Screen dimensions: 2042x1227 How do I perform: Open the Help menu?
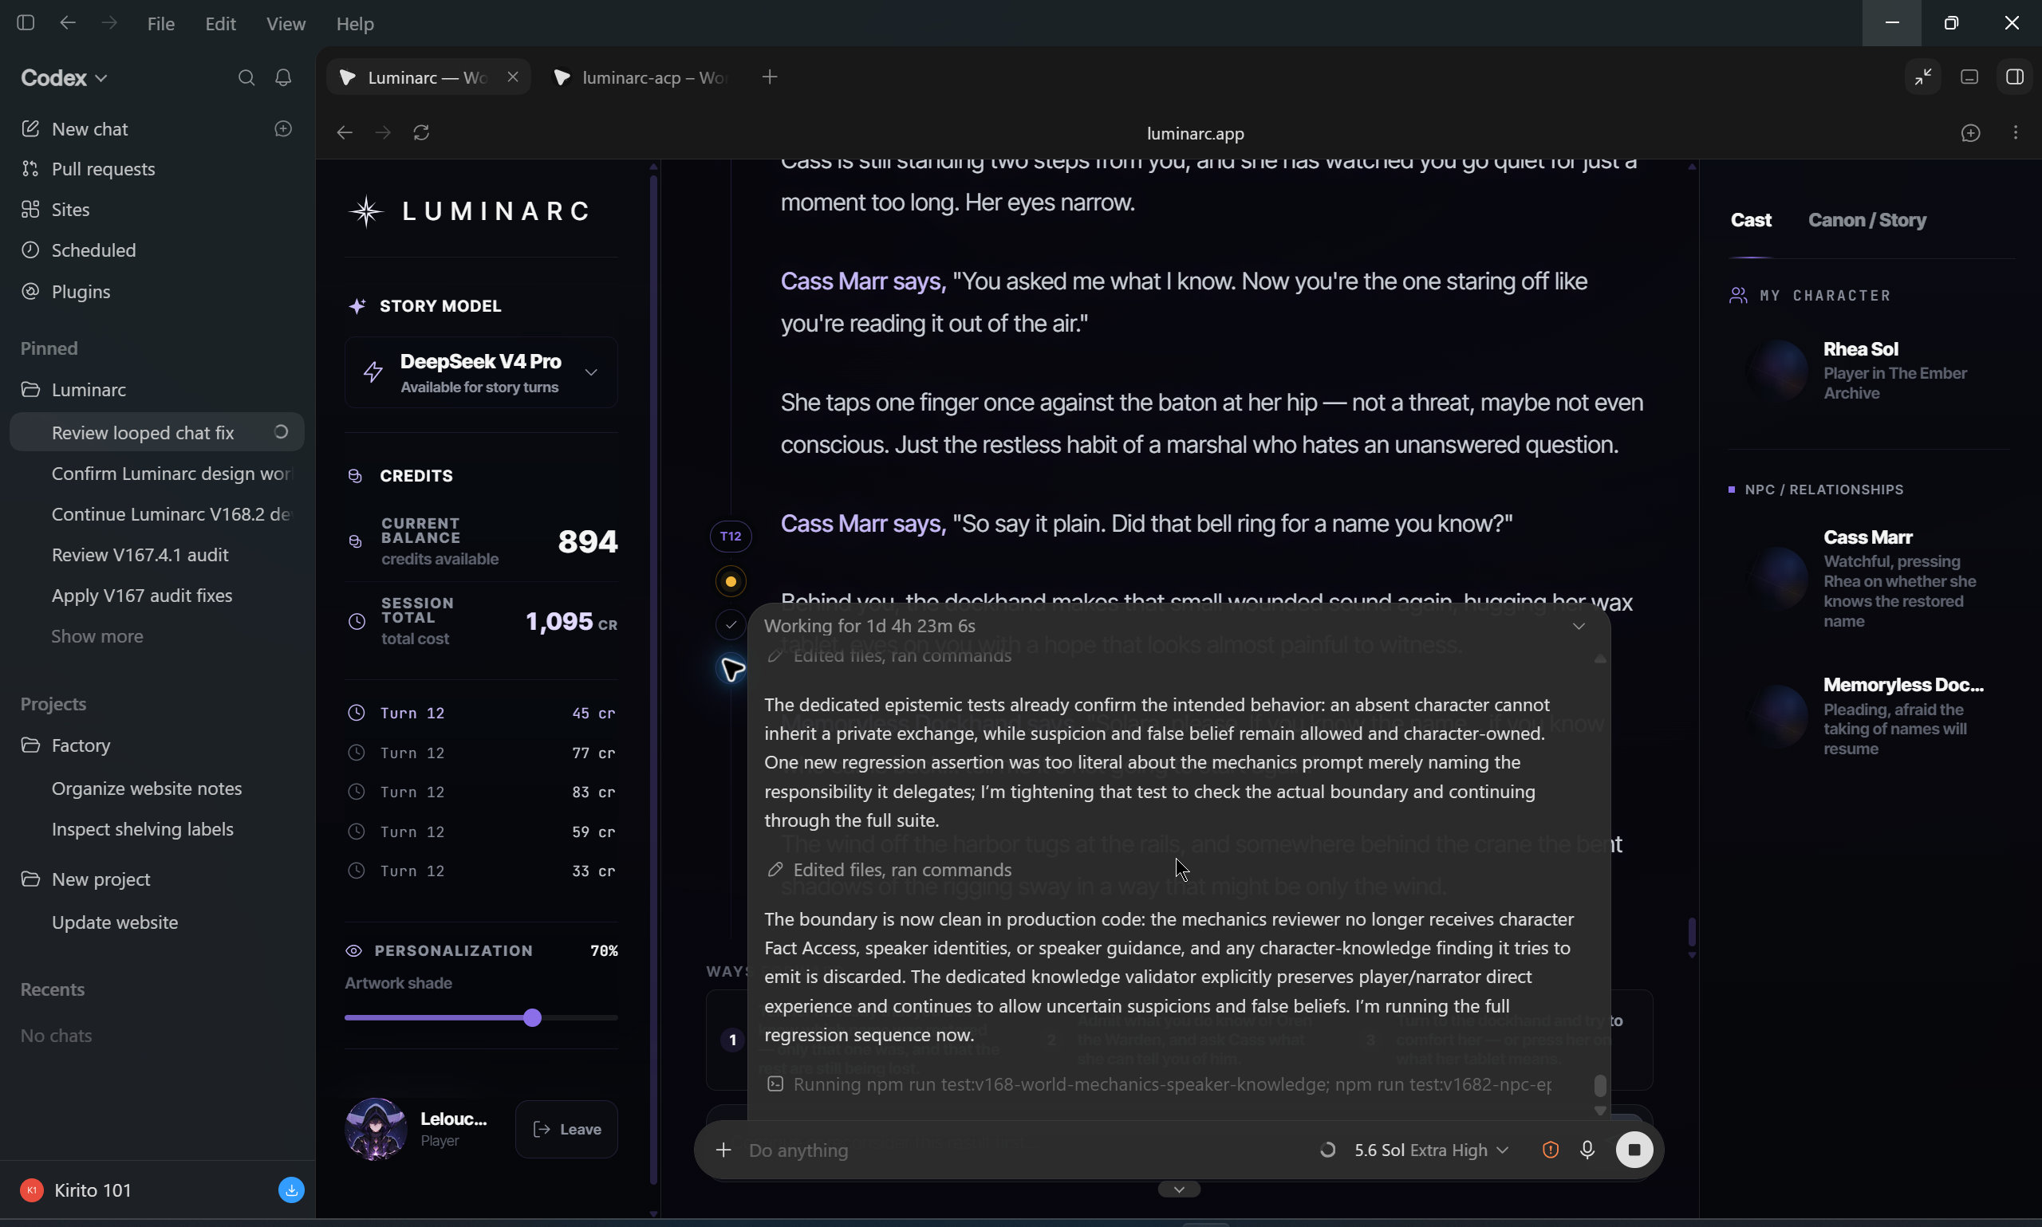355,24
